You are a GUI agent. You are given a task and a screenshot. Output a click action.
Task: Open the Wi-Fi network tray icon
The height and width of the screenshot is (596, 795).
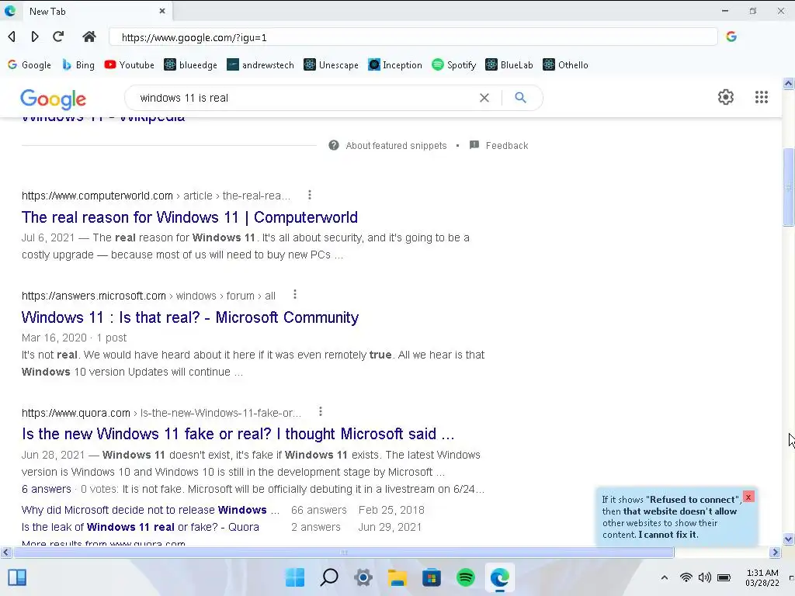pos(686,577)
